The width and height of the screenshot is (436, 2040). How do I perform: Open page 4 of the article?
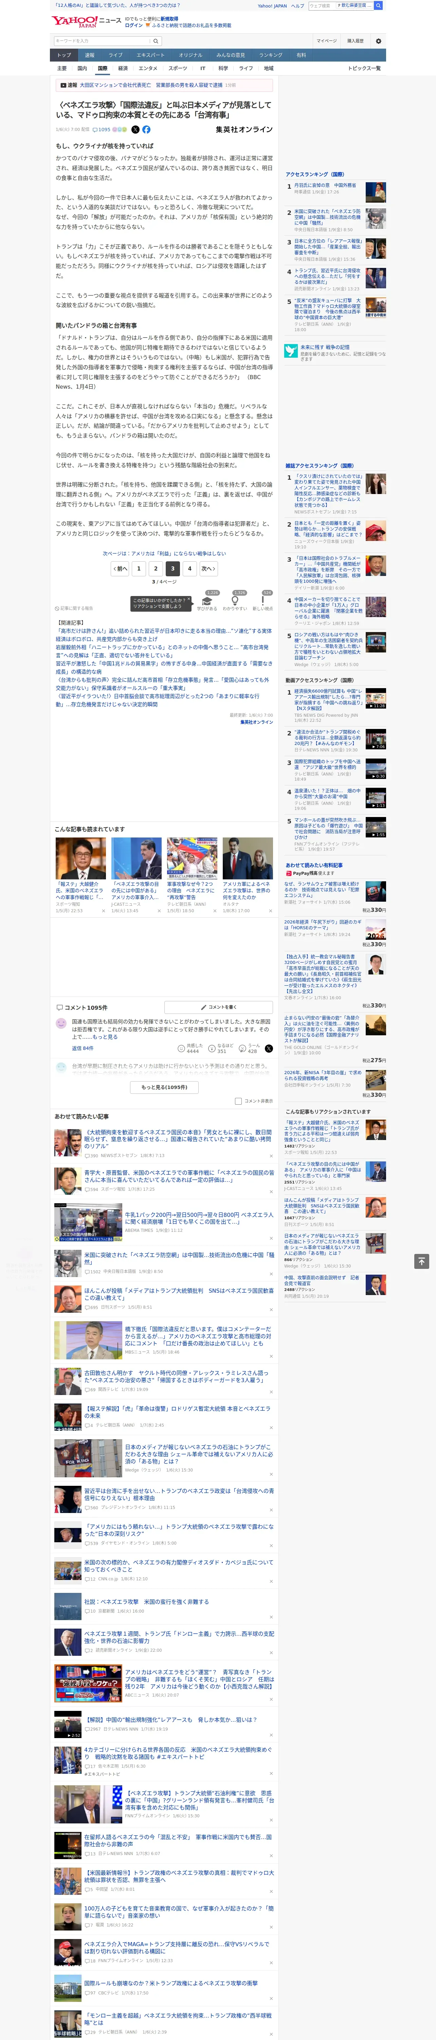[x=189, y=568]
